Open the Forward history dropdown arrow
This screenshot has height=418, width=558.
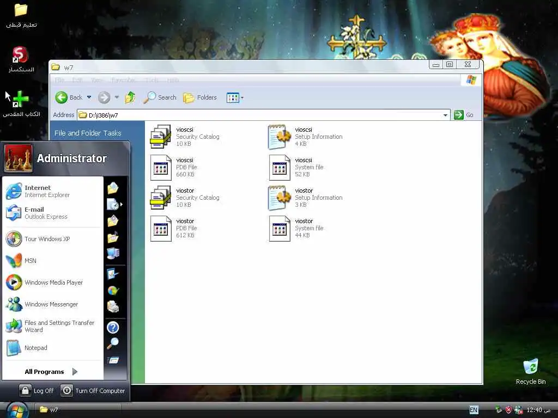117,97
